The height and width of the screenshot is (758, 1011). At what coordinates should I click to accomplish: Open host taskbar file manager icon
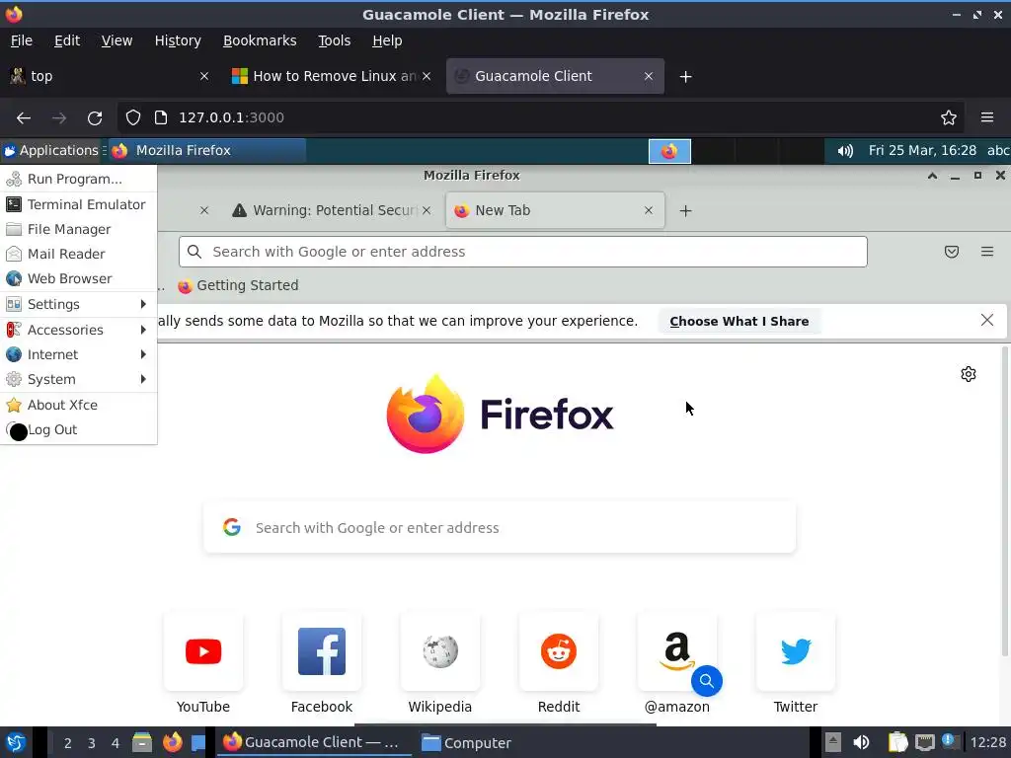pos(142,742)
